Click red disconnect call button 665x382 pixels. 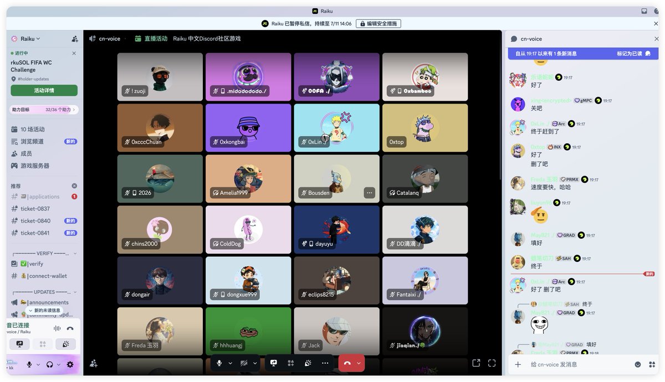pos(347,363)
